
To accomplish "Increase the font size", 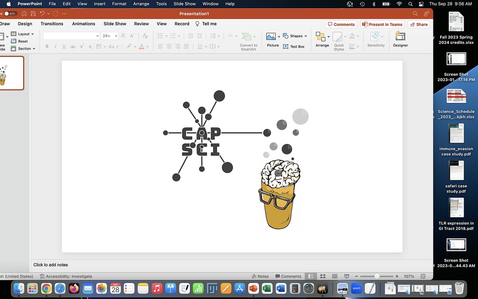I will point(123,36).
